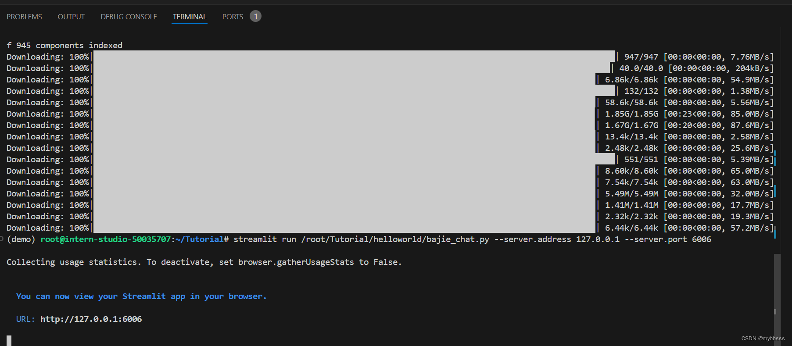The width and height of the screenshot is (792, 346).
Task: Click the 'Collecting usage statistics' line
Action: [x=204, y=262]
